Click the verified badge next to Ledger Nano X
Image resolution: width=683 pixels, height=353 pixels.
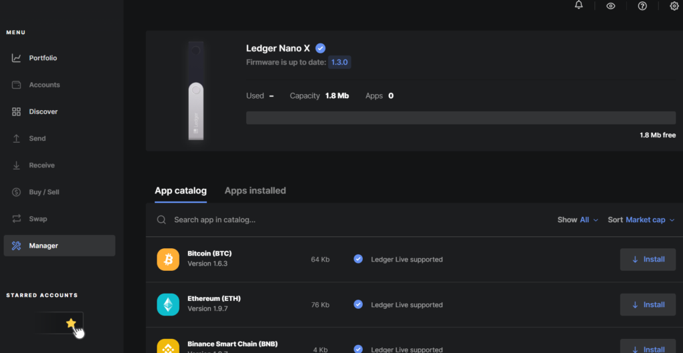(x=321, y=48)
